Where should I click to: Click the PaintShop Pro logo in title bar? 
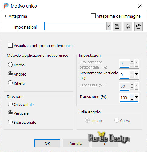click(6, 6)
